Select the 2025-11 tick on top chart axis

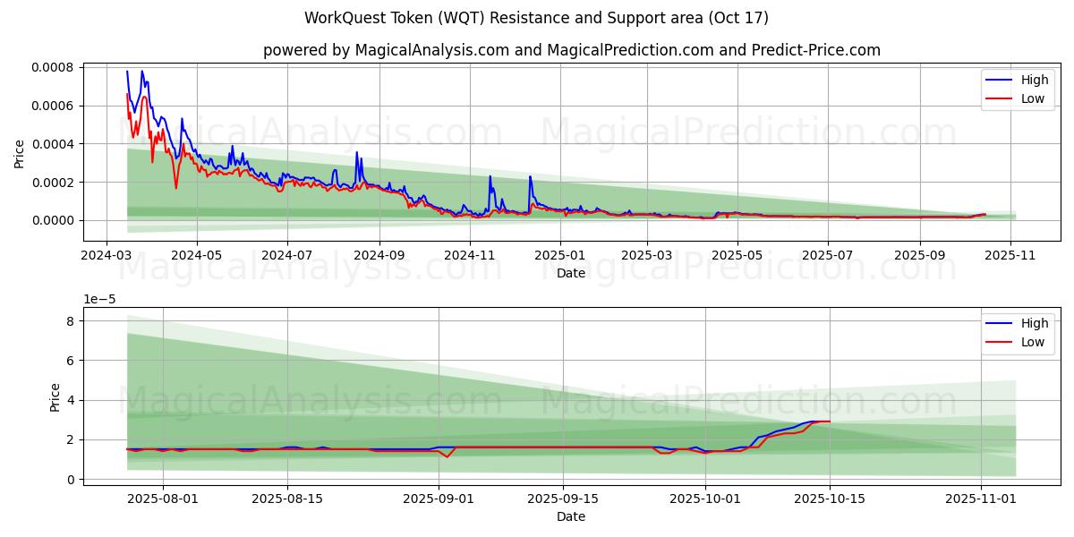1011,255
